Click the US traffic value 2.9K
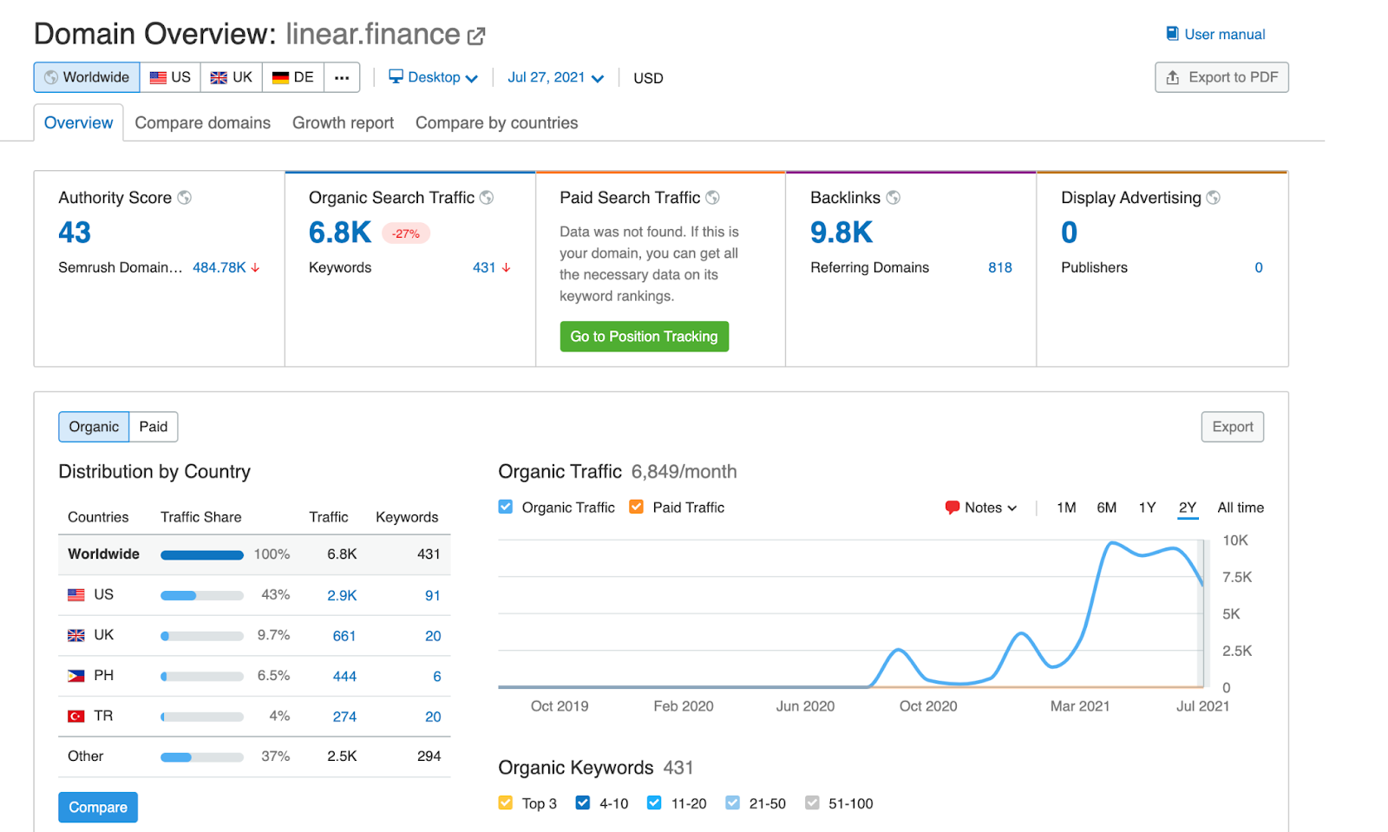1388x832 pixels. [342, 596]
